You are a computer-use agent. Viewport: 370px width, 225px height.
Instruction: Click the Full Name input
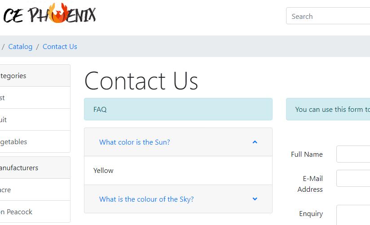(353, 154)
